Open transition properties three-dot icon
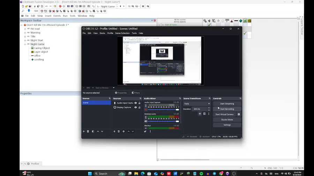Image resolution: width=314 pixels, height=176 pixels. point(209,114)
